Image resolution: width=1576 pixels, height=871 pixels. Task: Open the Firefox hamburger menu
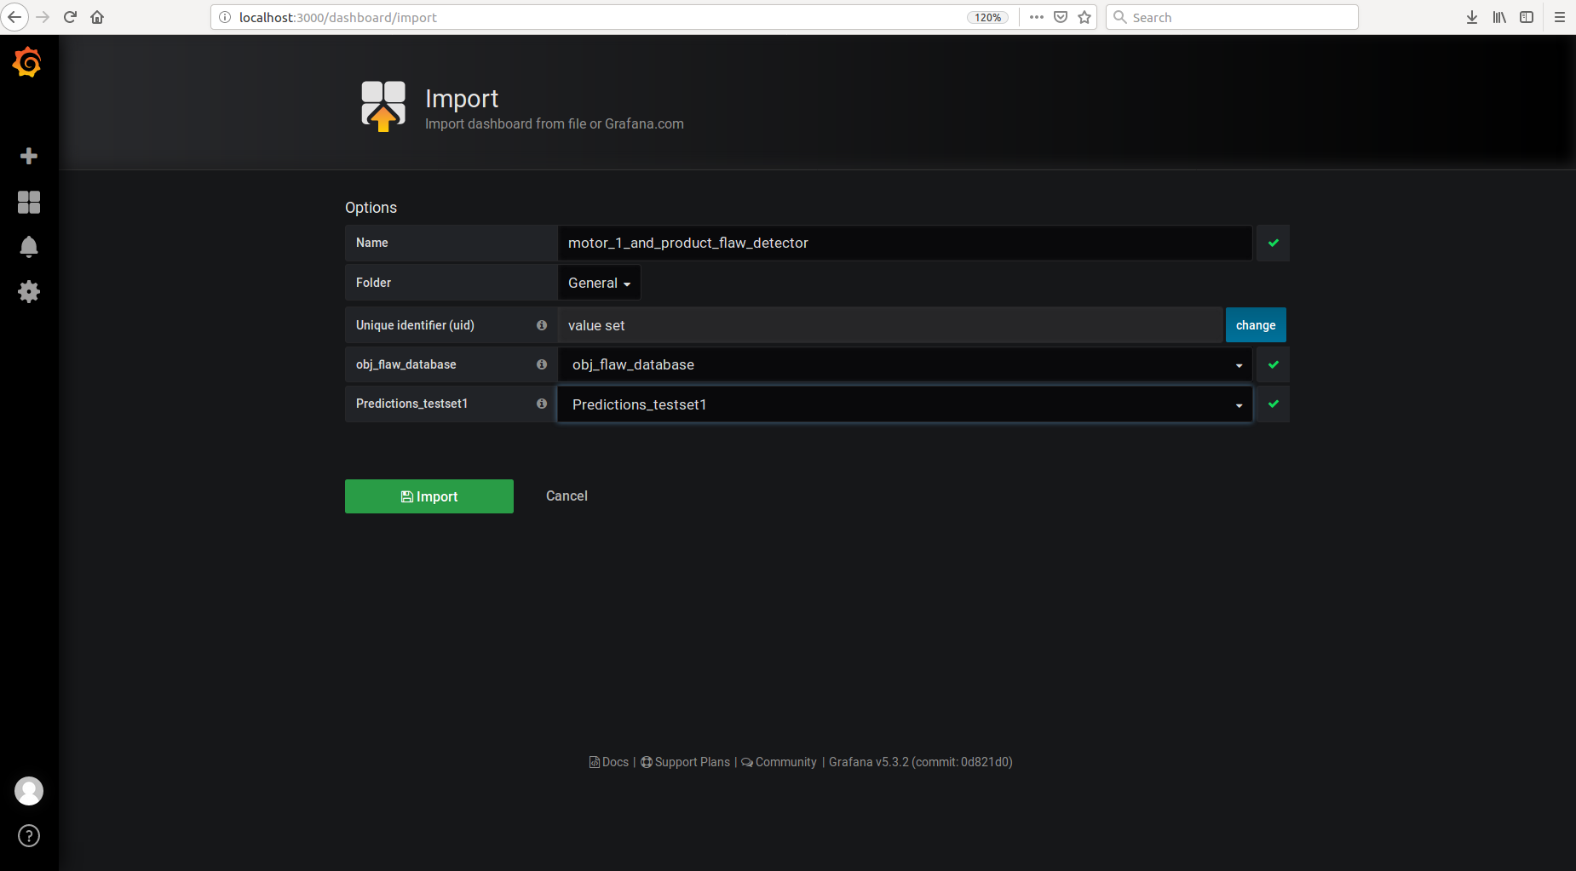point(1560,17)
